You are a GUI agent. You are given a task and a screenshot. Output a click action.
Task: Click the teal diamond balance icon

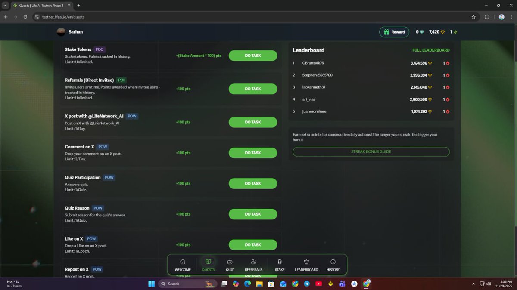[x=422, y=32]
